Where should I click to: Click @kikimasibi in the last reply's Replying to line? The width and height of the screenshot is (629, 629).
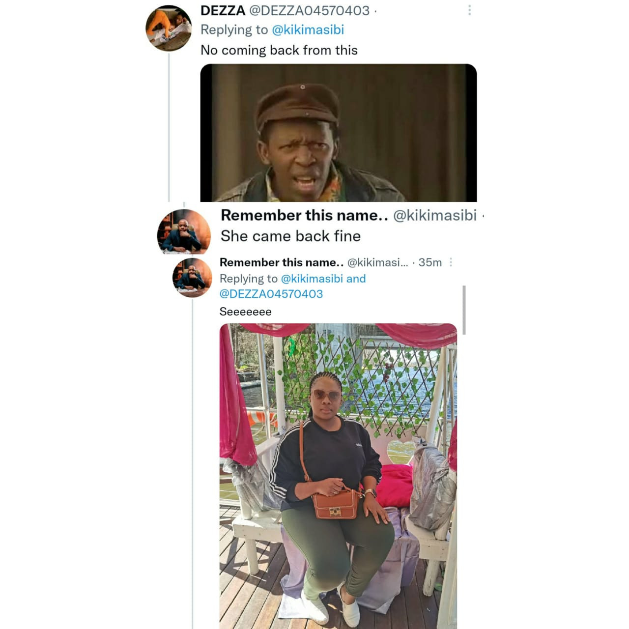point(312,279)
